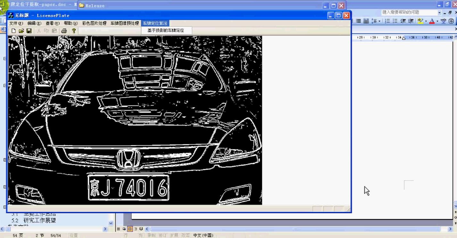Save with the floppy disk icon
This screenshot has width=457, height=238.
(29, 31)
